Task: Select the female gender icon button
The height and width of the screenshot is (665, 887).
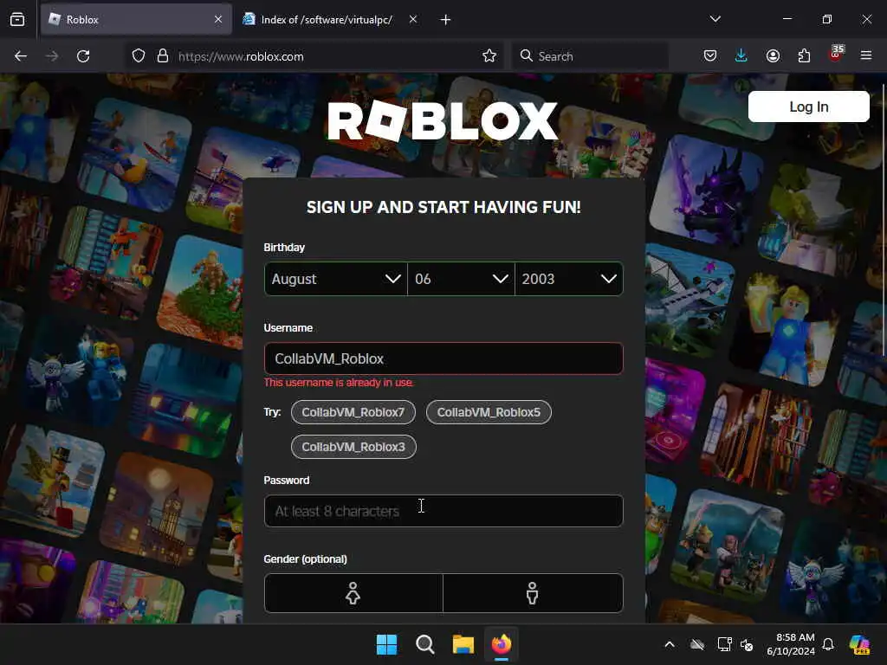Action: click(353, 593)
